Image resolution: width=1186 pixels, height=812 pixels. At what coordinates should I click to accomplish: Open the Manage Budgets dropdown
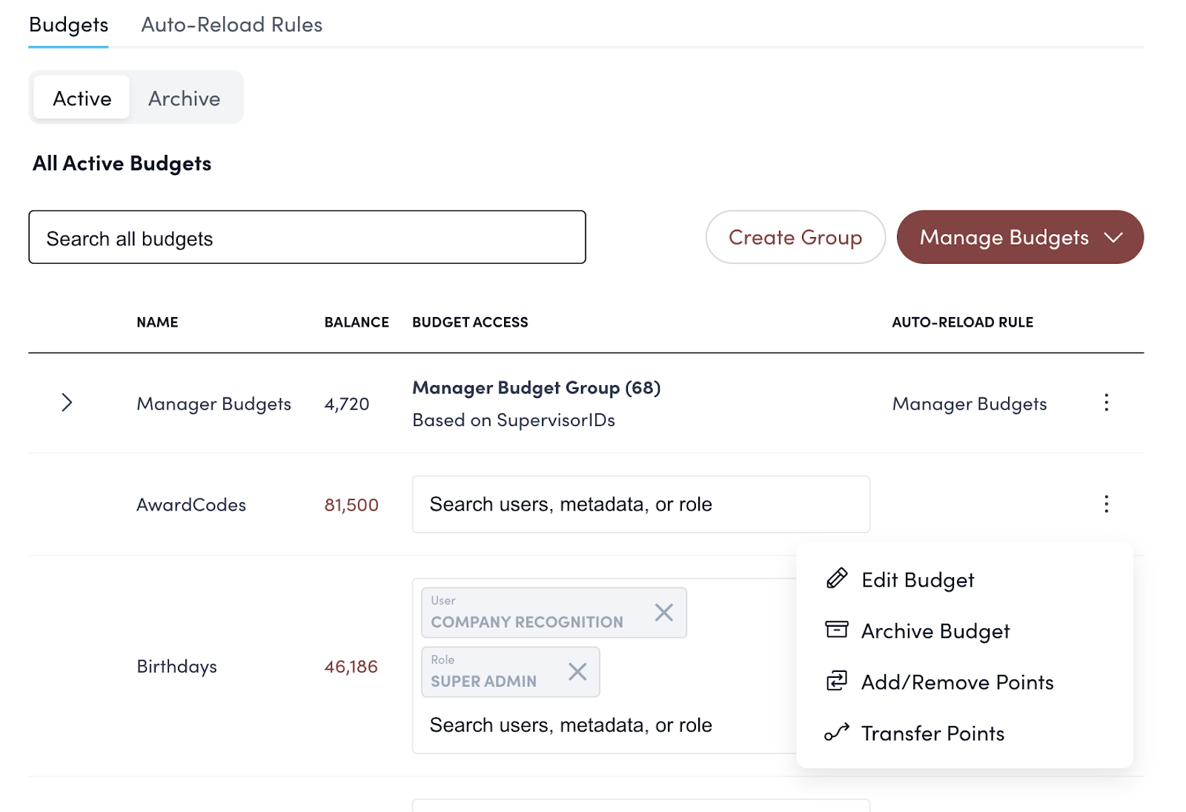(x=1020, y=237)
